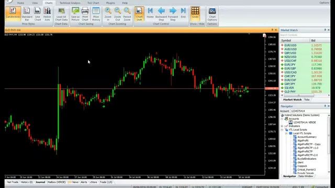
Task: Select account 1234575414: VERDE
Action: tap(305, 122)
